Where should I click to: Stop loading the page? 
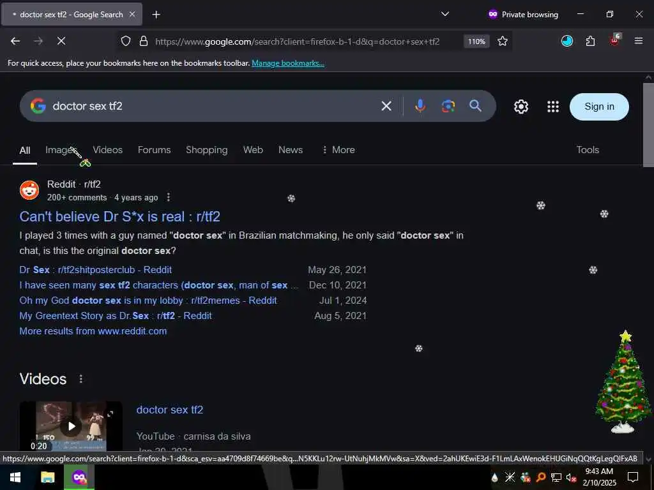pyautogui.click(x=61, y=41)
